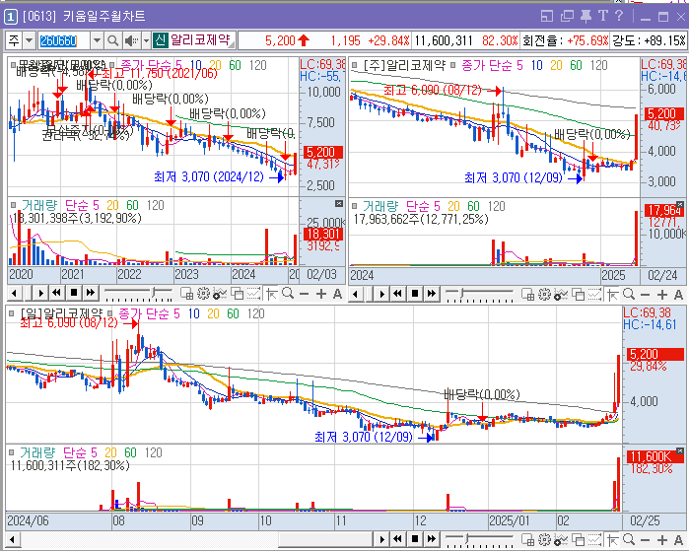This screenshot has height=551, width=689.
Task: Toggle the square box before [일]알리코제약 title
Action: pyautogui.click(x=12, y=313)
